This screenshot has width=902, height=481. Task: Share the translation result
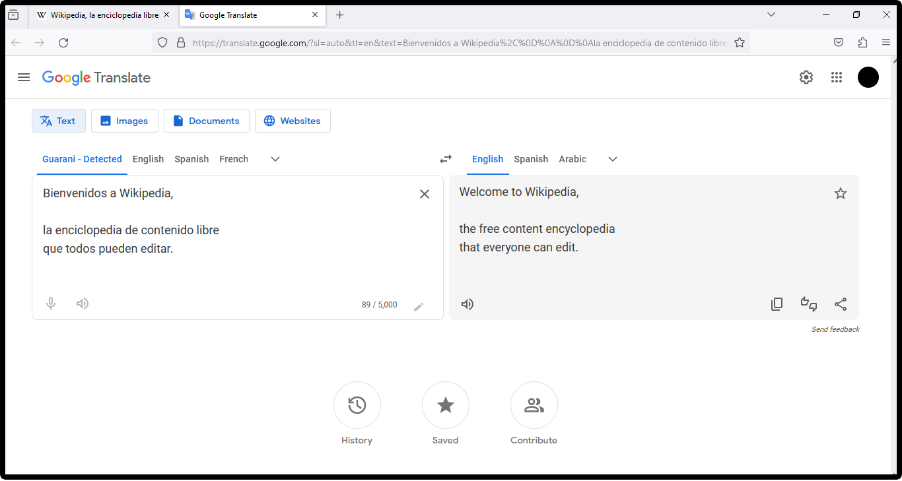coord(841,304)
